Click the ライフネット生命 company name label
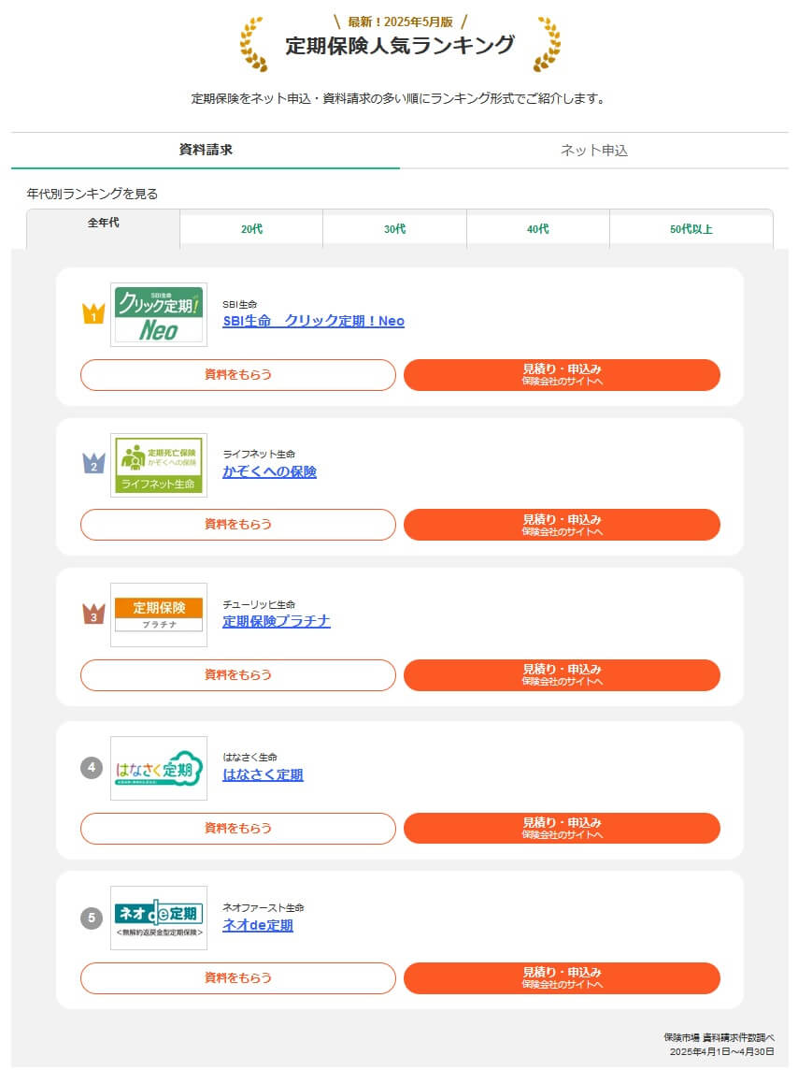798x1070 pixels. click(x=259, y=455)
